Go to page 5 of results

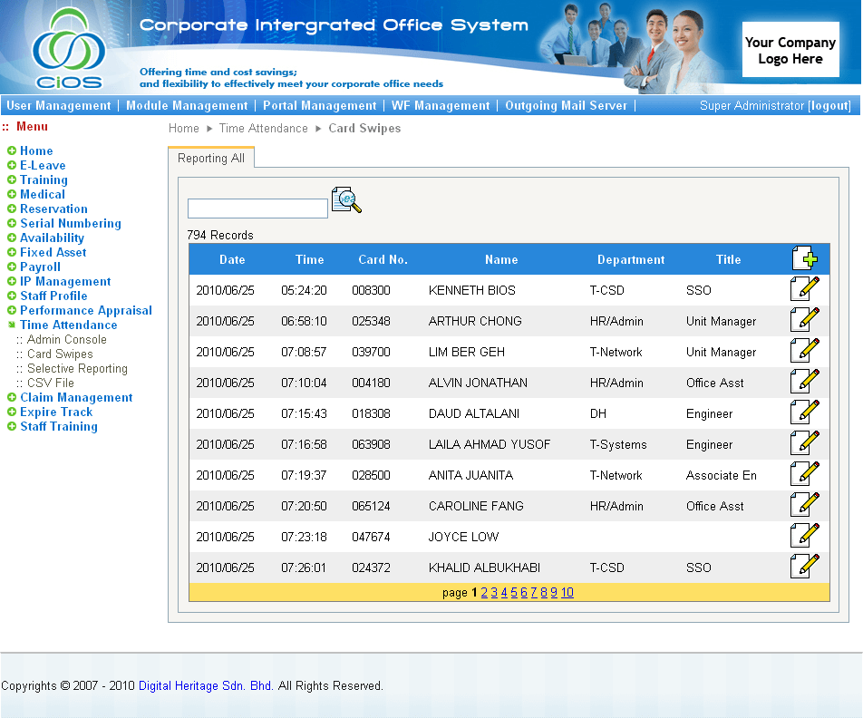514,593
